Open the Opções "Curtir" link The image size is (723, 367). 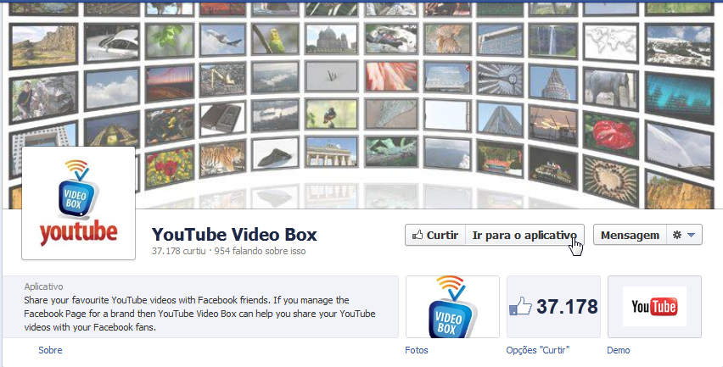pyautogui.click(x=537, y=350)
